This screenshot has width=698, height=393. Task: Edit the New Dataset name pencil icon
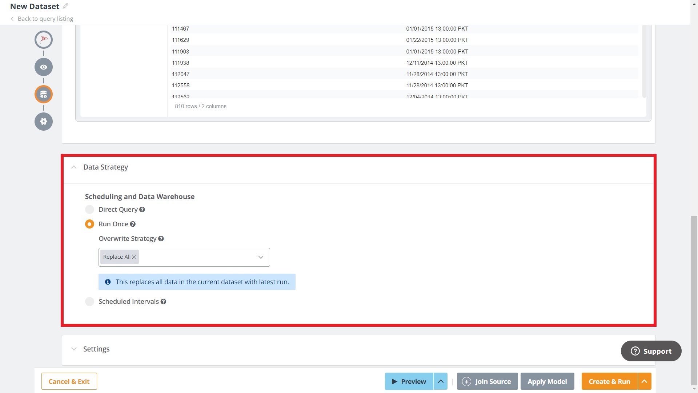pos(65,6)
